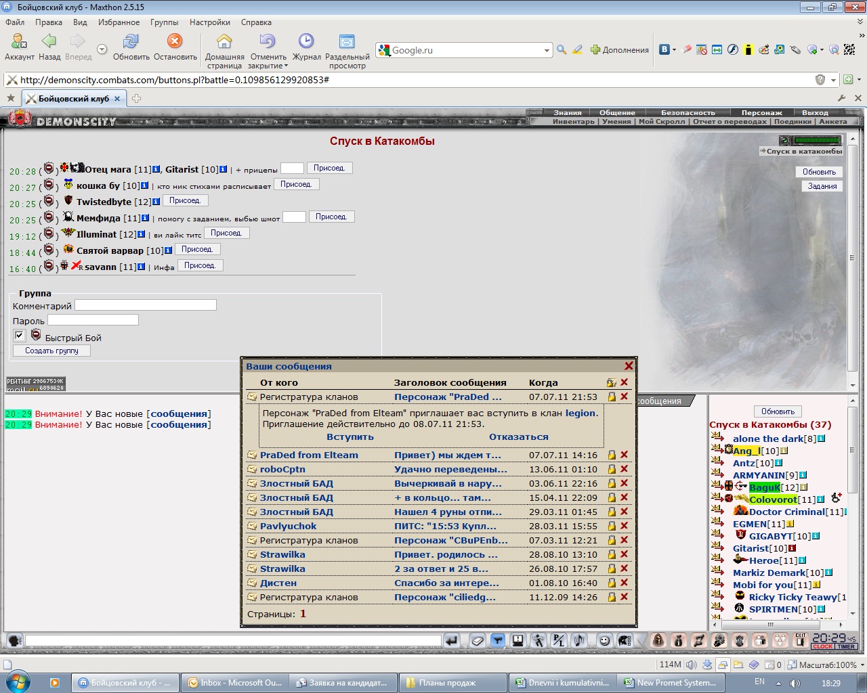The height and width of the screenshot is (693, 867).
Task: Expand the Отменить закрытие dropdown arrow
Action: click(x=286, y=66)
